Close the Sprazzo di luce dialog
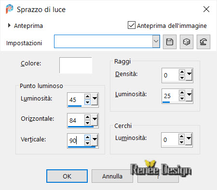This screenshot has width=217, height=190. coord(206,9)
